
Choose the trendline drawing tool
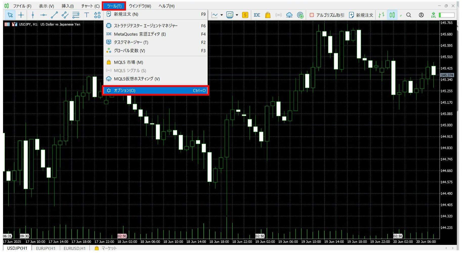tap(54, 15)
